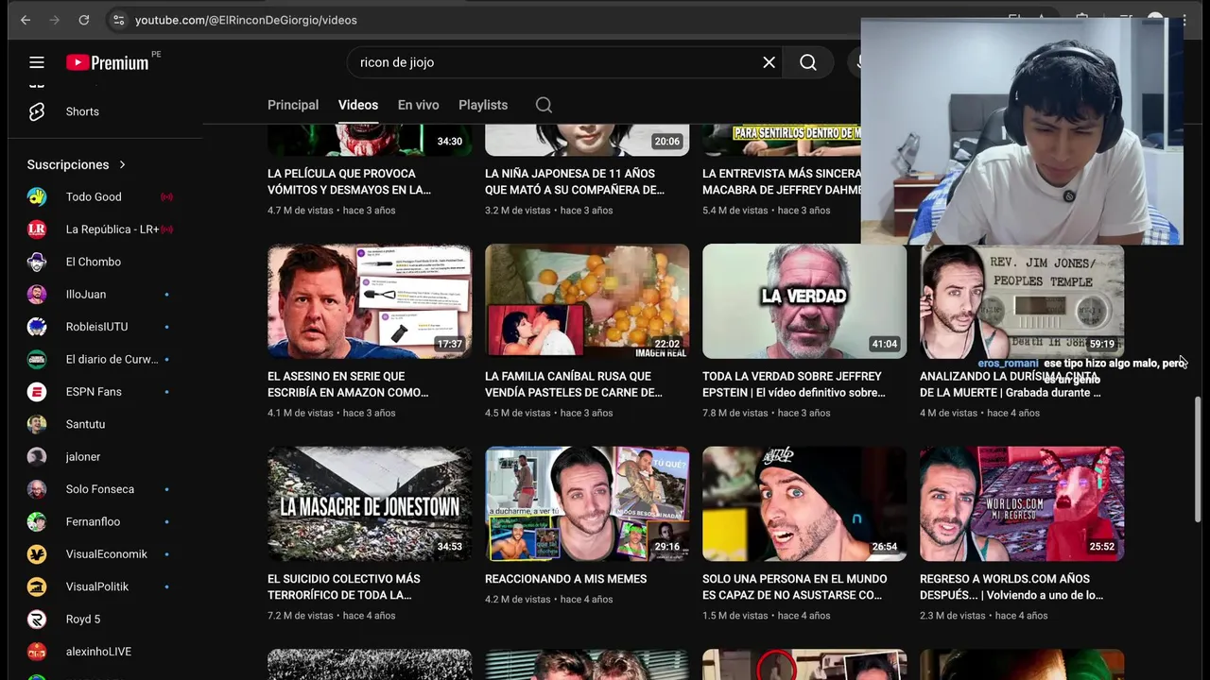The width and height of the screenshot is (1210, 680).
Task: Open Fernanfloo channel avatar
Action: [37, 521]
